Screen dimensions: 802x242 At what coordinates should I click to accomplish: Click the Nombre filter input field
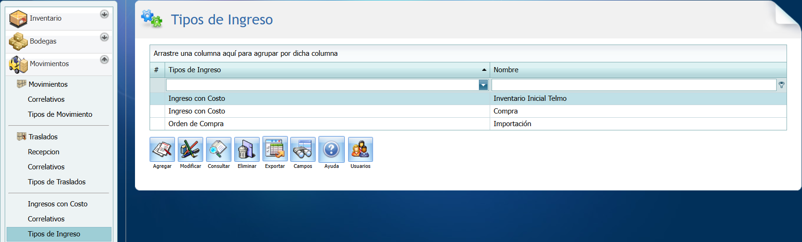coord(634,85)
